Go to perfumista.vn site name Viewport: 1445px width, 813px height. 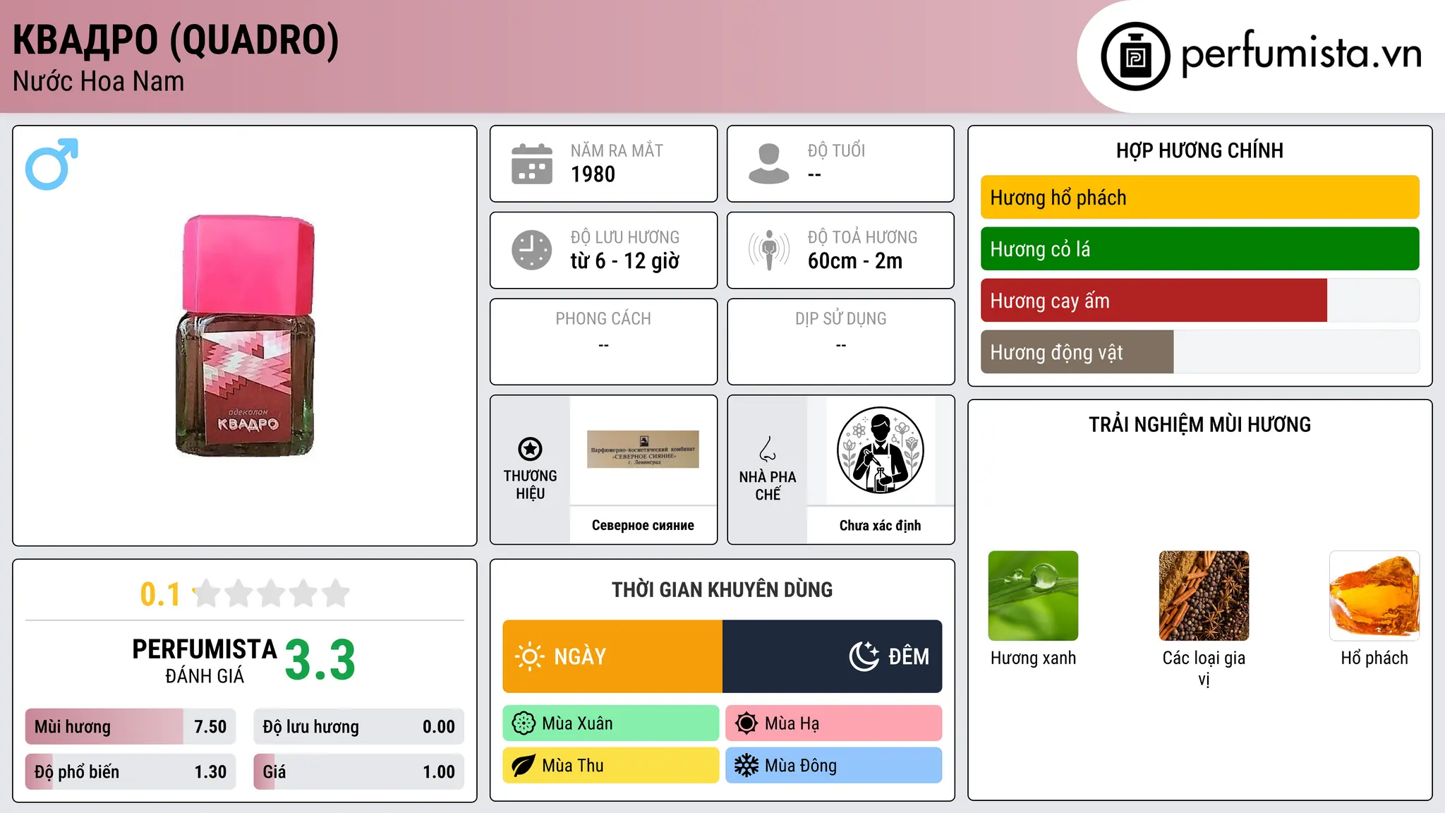pos(1301,54)
